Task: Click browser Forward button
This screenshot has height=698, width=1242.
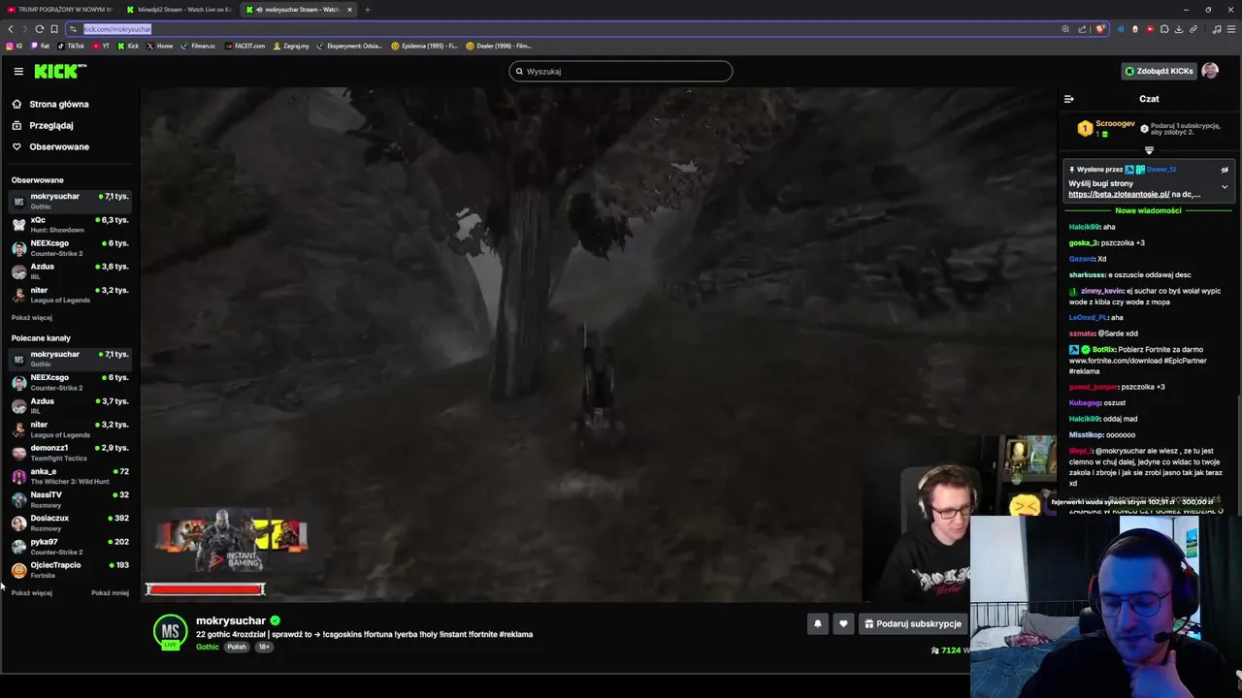Action: coord(25,29)
